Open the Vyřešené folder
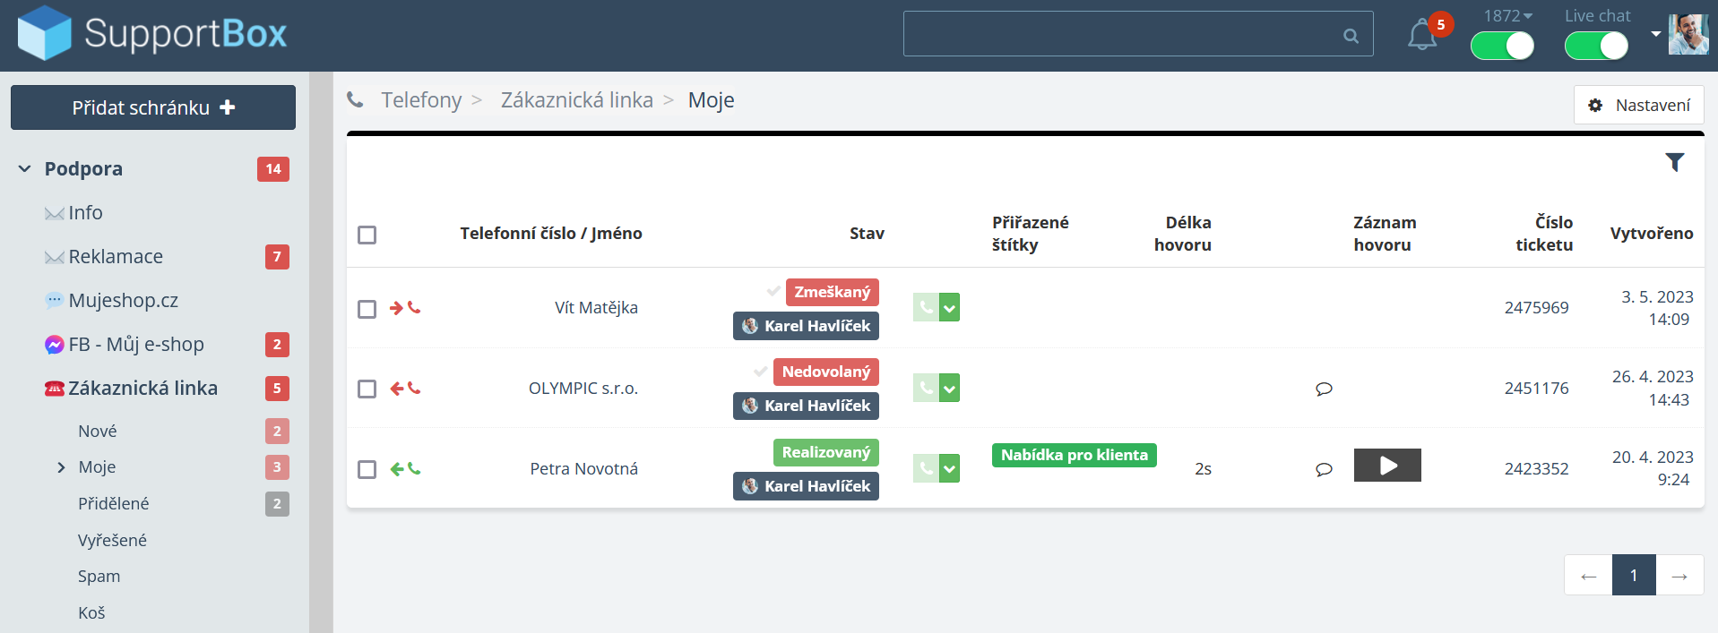Image resolution: width=1718 pixels, height=633 pixels. click(x=112, y=541)
